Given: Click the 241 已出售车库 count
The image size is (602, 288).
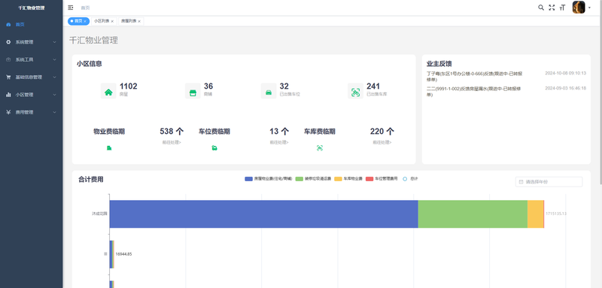Looking at the screenshot, I should tap(373, 86).
